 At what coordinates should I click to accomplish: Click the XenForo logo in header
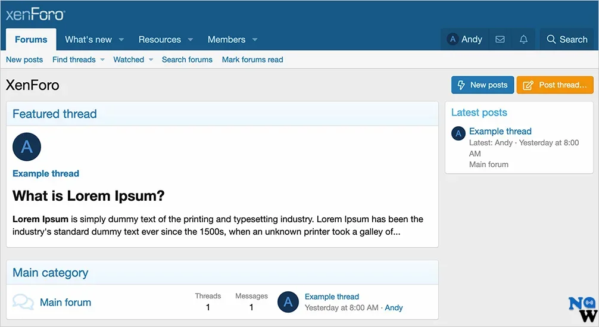[36, 15]
